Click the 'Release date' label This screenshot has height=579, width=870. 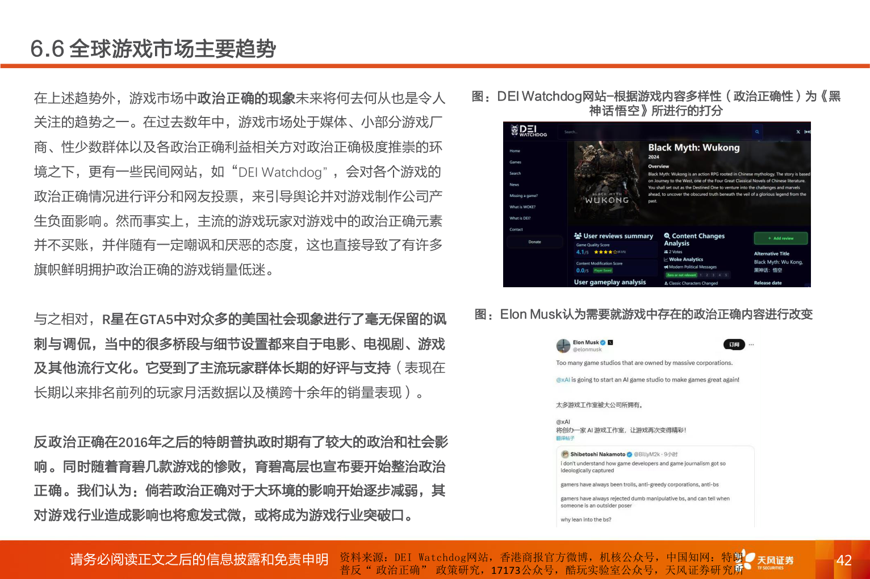point(768,283)
